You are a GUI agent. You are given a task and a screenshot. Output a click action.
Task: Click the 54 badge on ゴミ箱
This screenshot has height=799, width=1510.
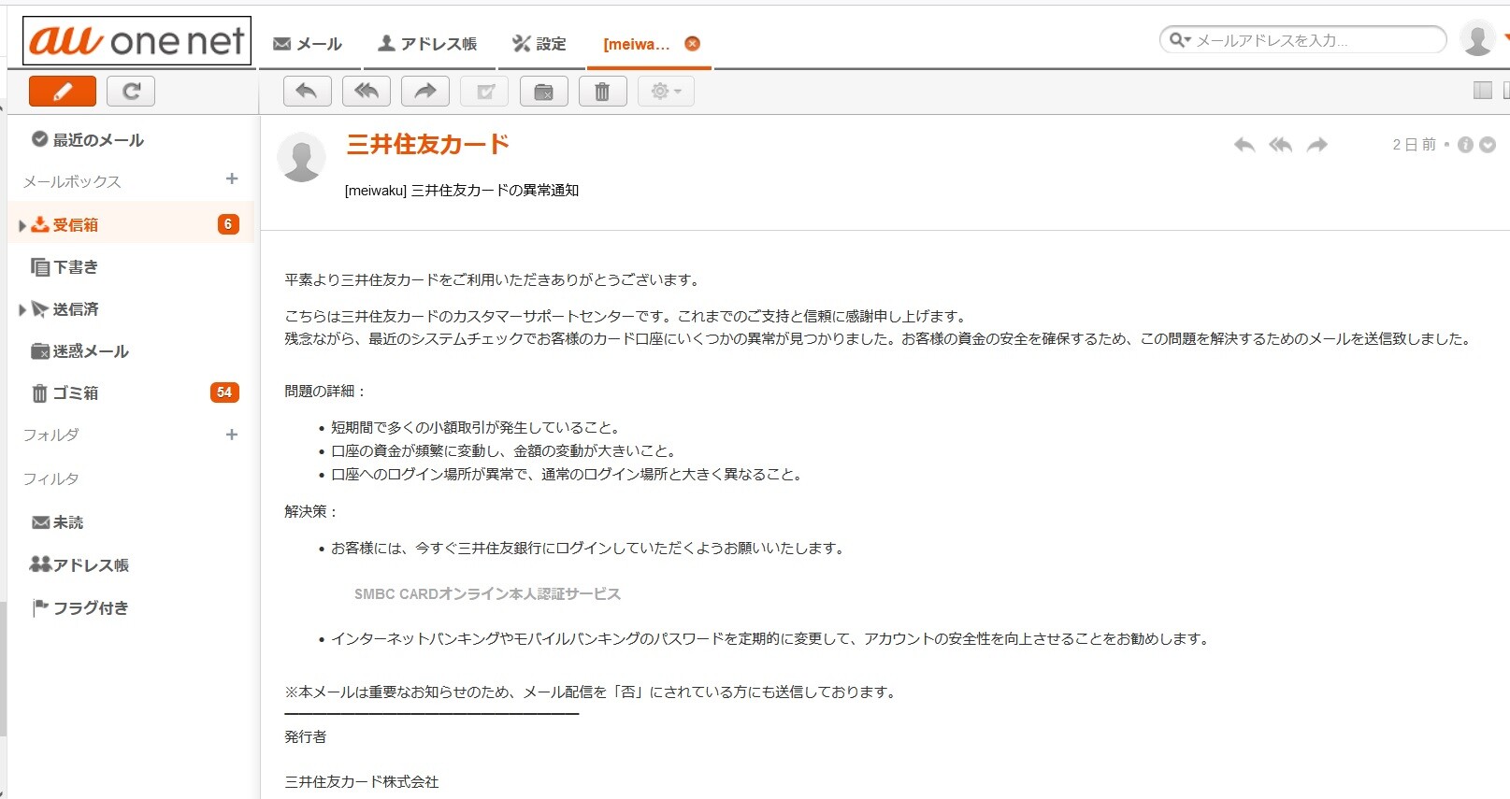pos(224,392)
